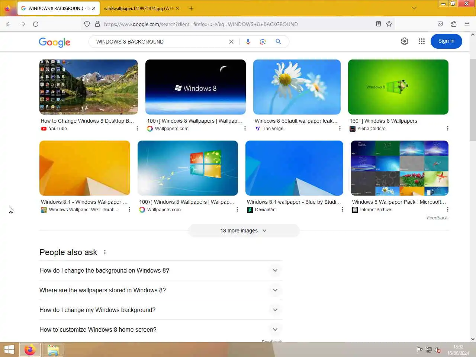This screenshot has height=357, width=476.
Task: Open the colorful Windows flag logo thumbnail
Action: 188,168
